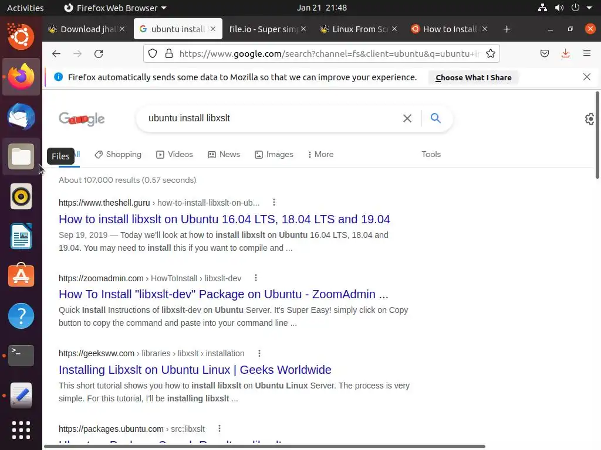Screen dimensions: 601x450
Task: Open Help from the dock
Action: coord(21,316)
